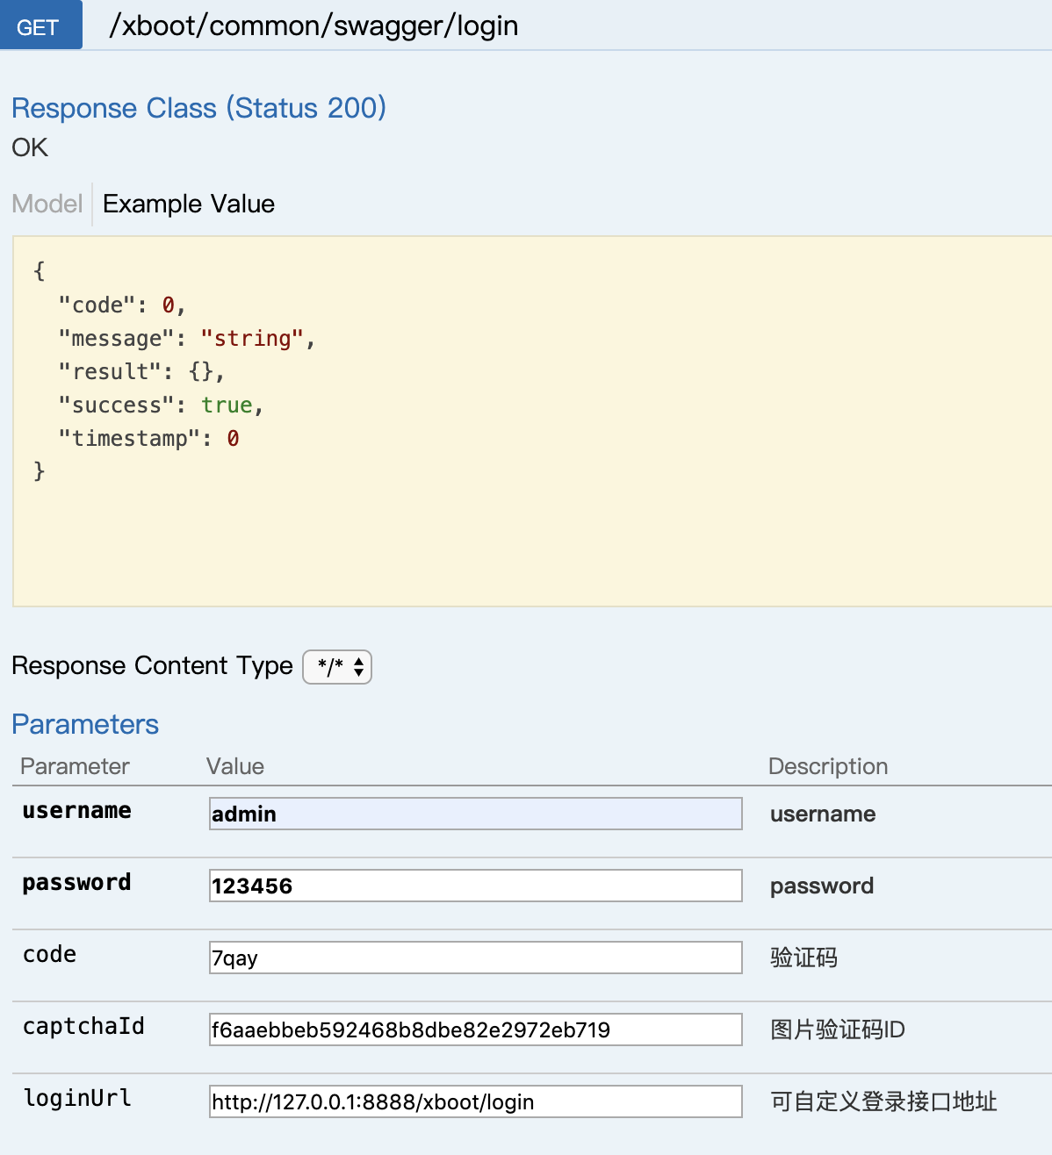Click the loginUrl address input
Image resolution: width=1052 pixels, height=1155 pixels.
[475, 1101]
